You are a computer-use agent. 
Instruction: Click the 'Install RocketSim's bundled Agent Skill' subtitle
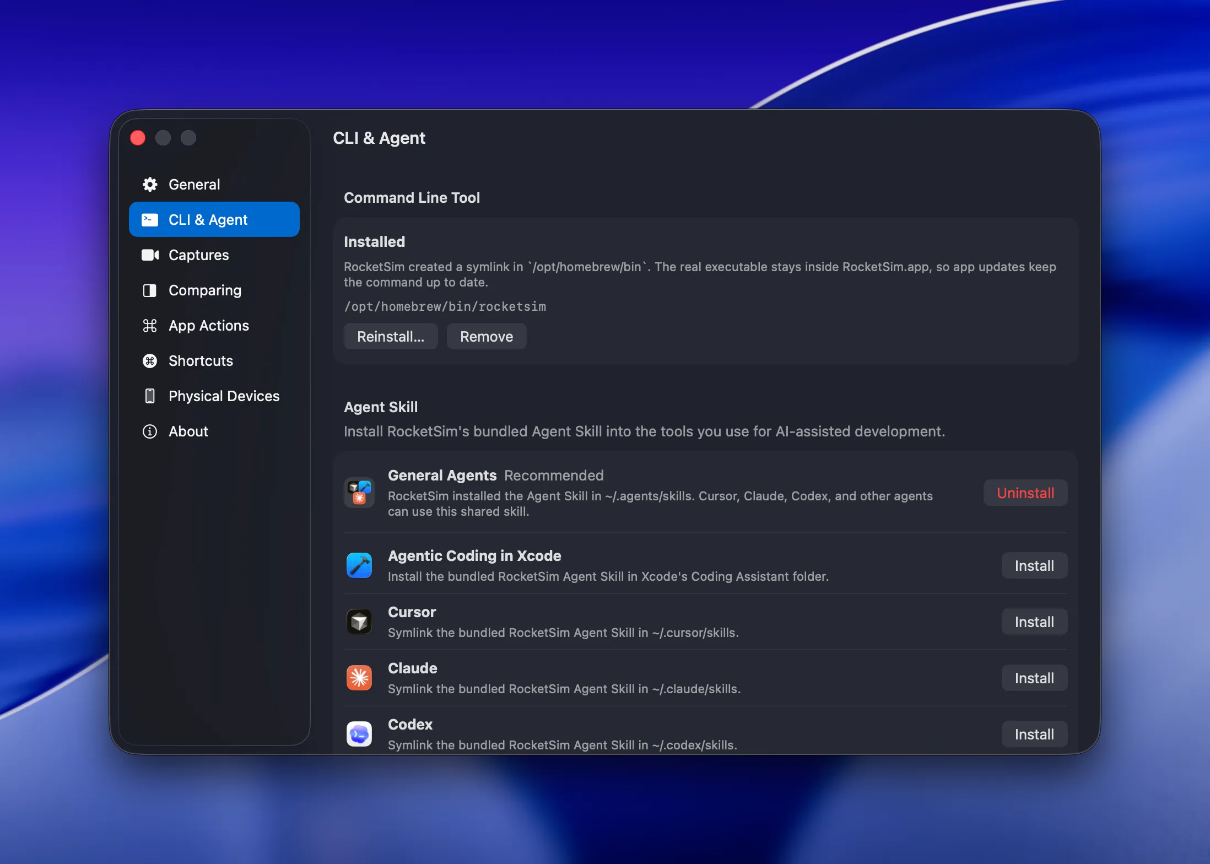point(644,431)
